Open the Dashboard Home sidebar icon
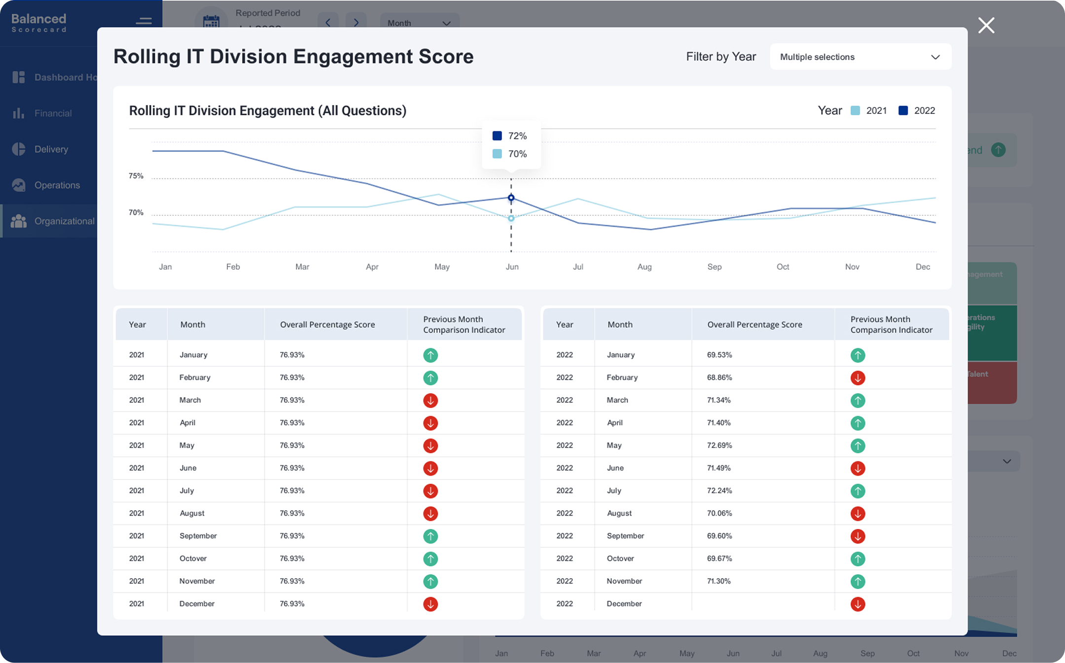Screen dimensions: 1065x663 (x=18, y=77)
